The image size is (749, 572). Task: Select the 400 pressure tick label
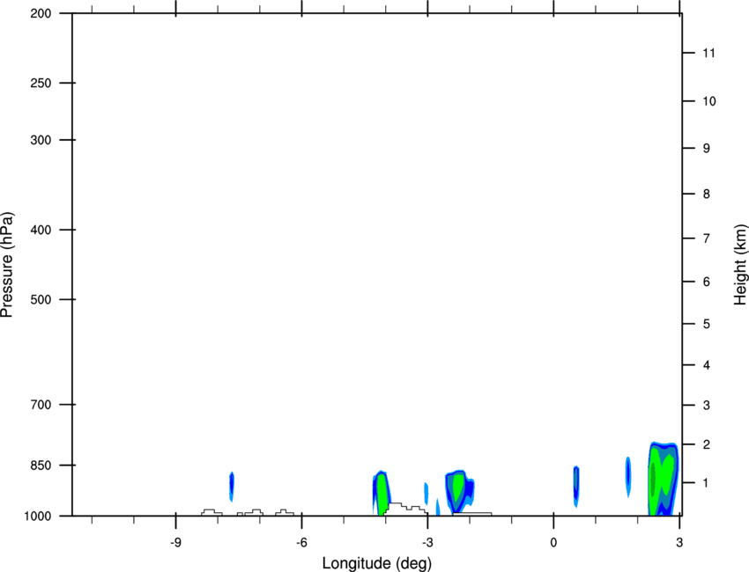tap(41, 230)
